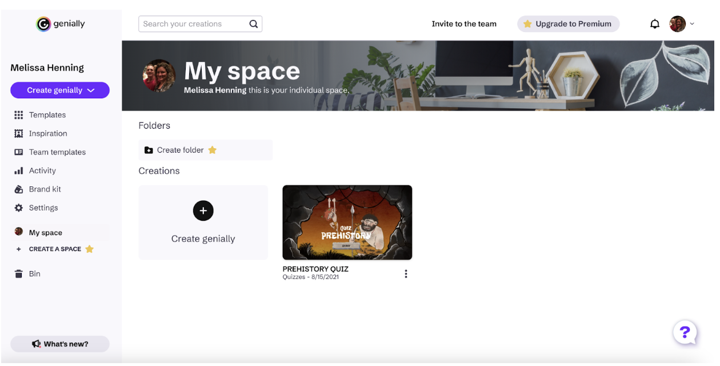
Task: Click the megaphone icon in What's new
Action: (37, 344)
